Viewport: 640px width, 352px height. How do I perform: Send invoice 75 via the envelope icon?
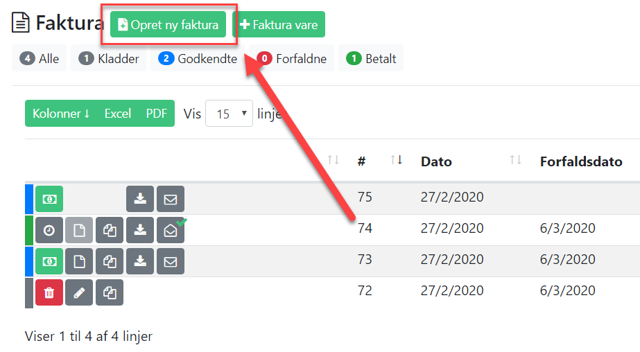[x=170, y=199]
